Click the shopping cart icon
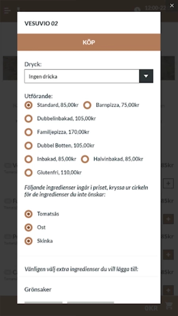This screenshot has width=178, height=316. [169, 305]
